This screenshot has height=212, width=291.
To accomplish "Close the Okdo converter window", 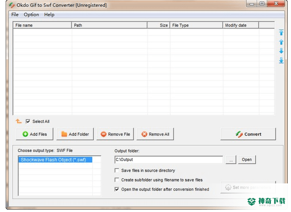I will coord(276,4).
